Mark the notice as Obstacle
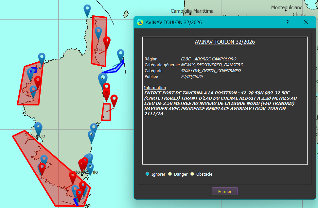Viewport: 318px width, 208px height. pos(192,174)
